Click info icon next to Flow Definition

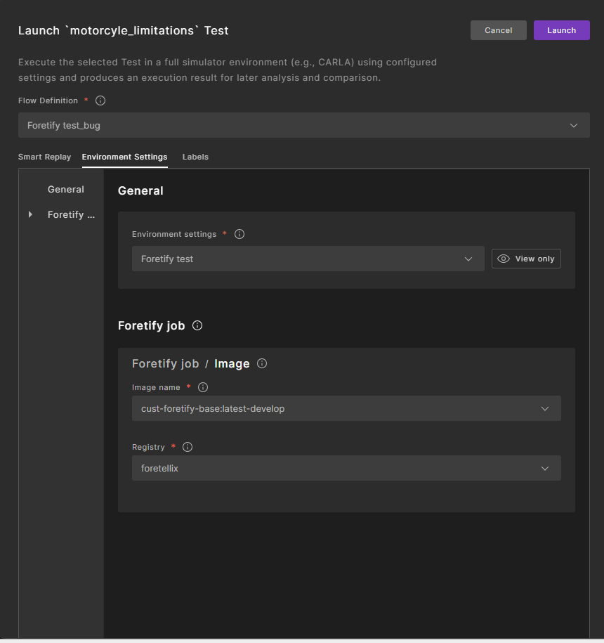100,100
